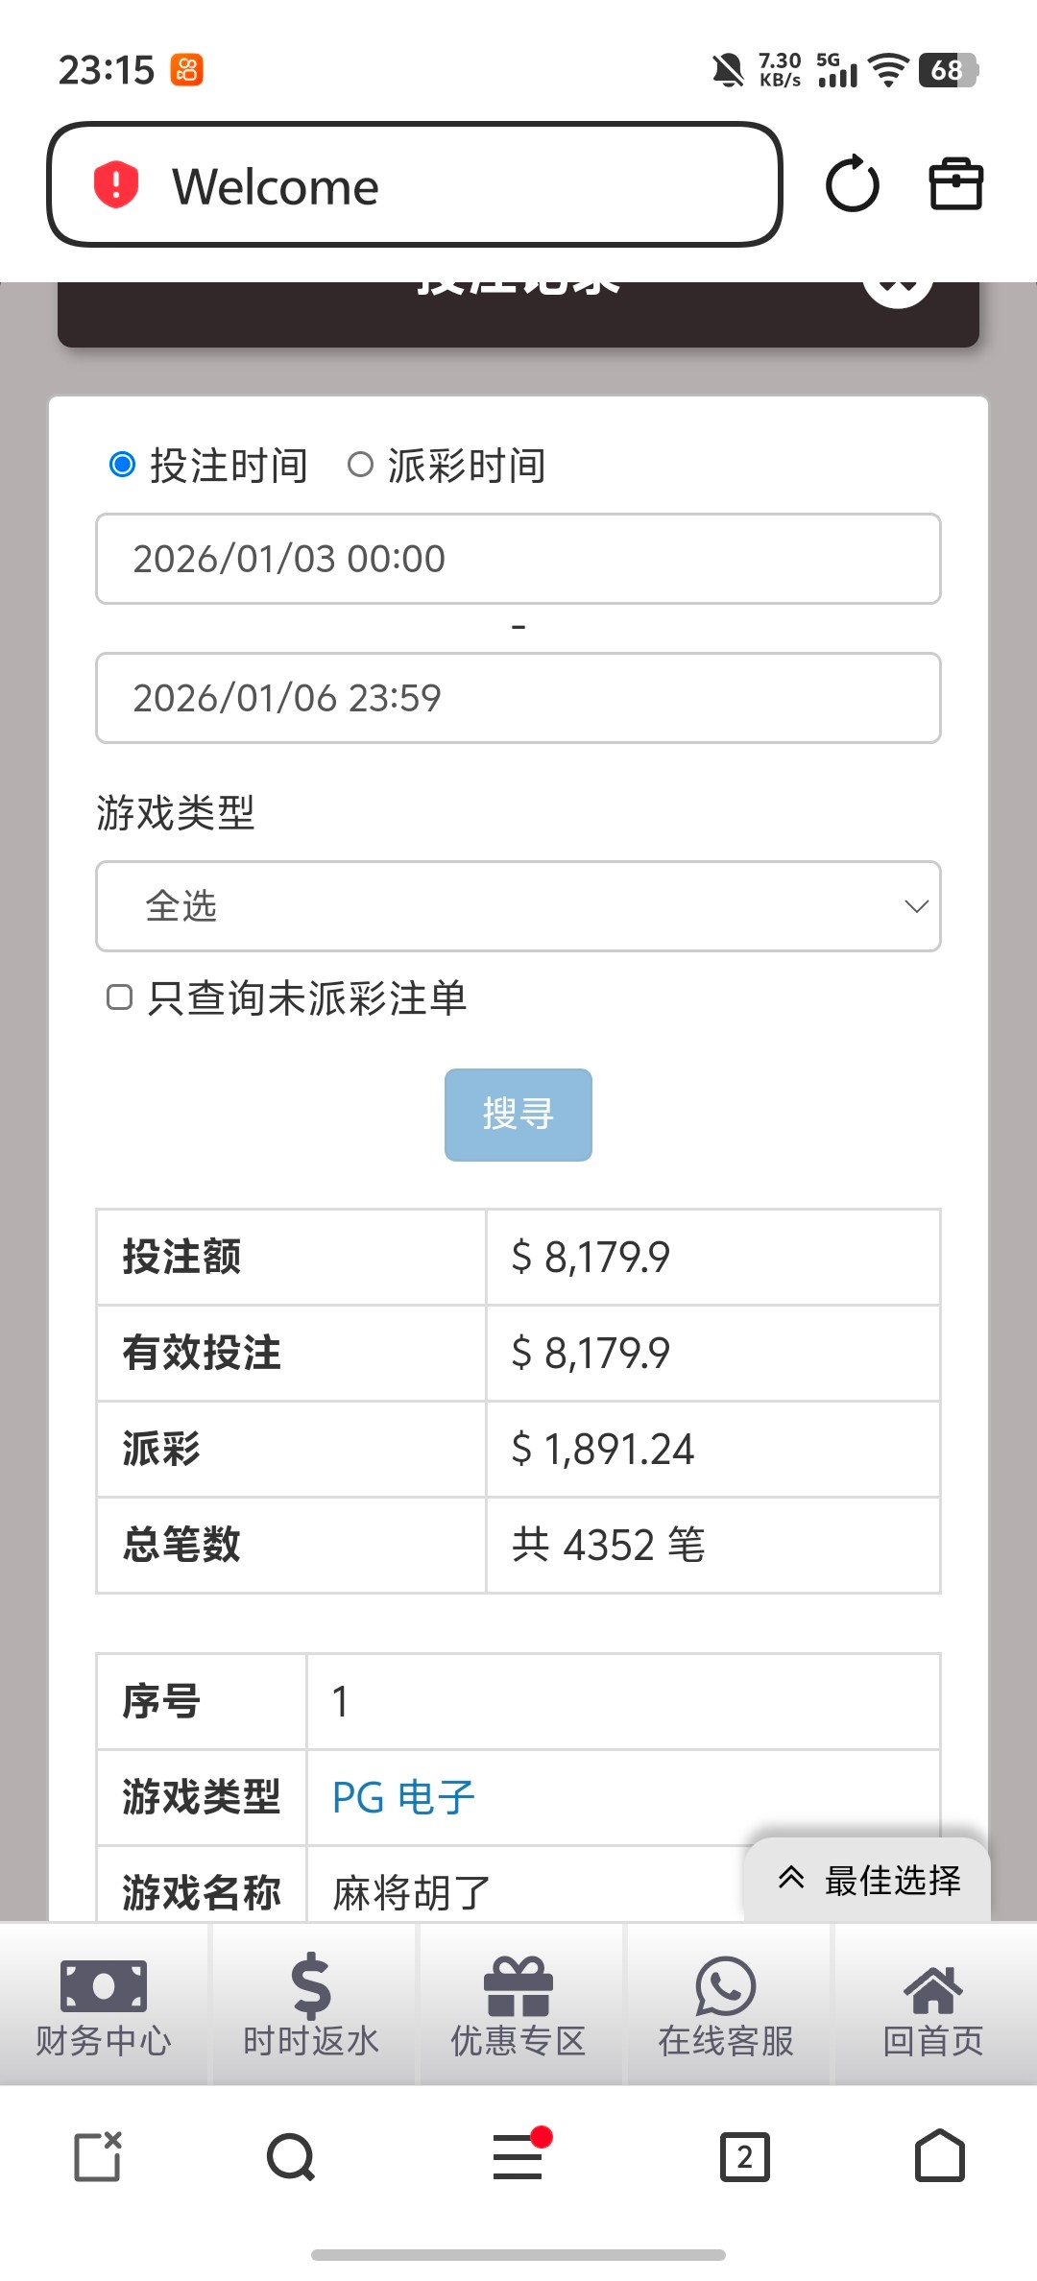1037x2281 pixels.
Task: Contact 在线客服 support
Action: (726, 2005)
